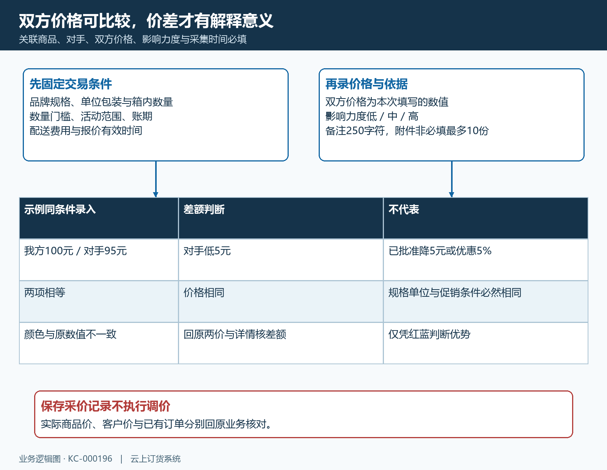Select cell 我方100元 / 对手95元
The height and width of the screenshot is (470, 607).
pos(99,260)
